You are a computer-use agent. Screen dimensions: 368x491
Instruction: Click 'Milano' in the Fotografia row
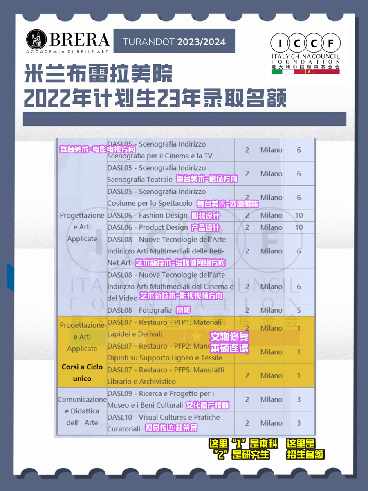(271, 310)
